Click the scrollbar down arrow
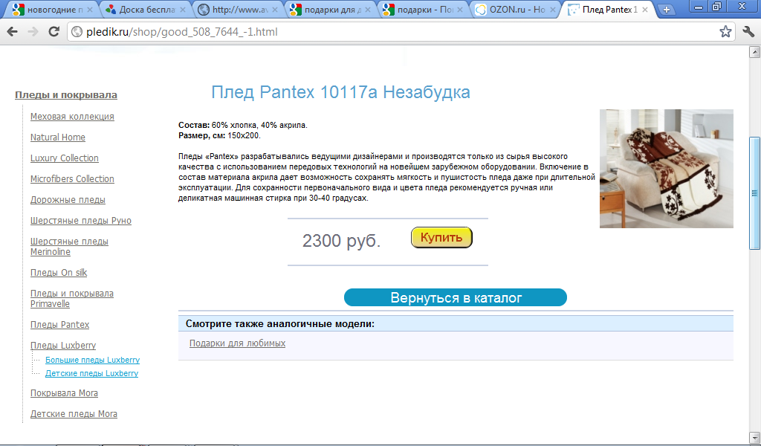Screen dimensions: 761x446 (754, 436)
